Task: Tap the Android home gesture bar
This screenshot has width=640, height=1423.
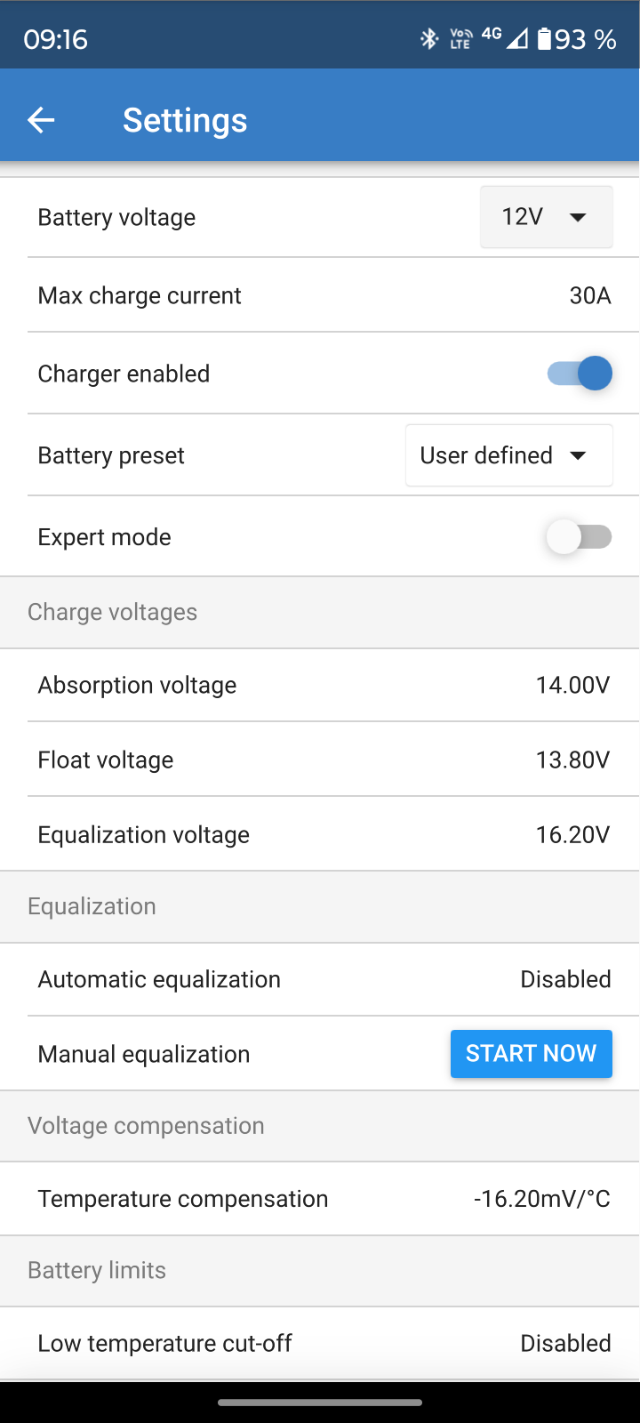Action: pyautogui.click(x=320, y=1403)
